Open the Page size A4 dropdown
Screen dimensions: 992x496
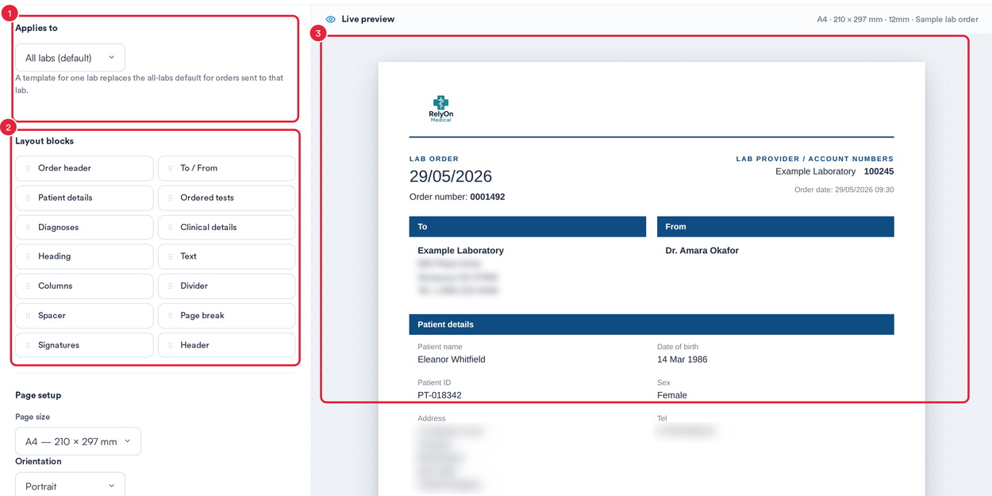coord(78,441)
